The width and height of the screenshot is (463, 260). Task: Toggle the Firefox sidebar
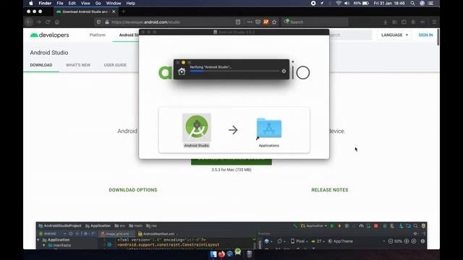404,22
